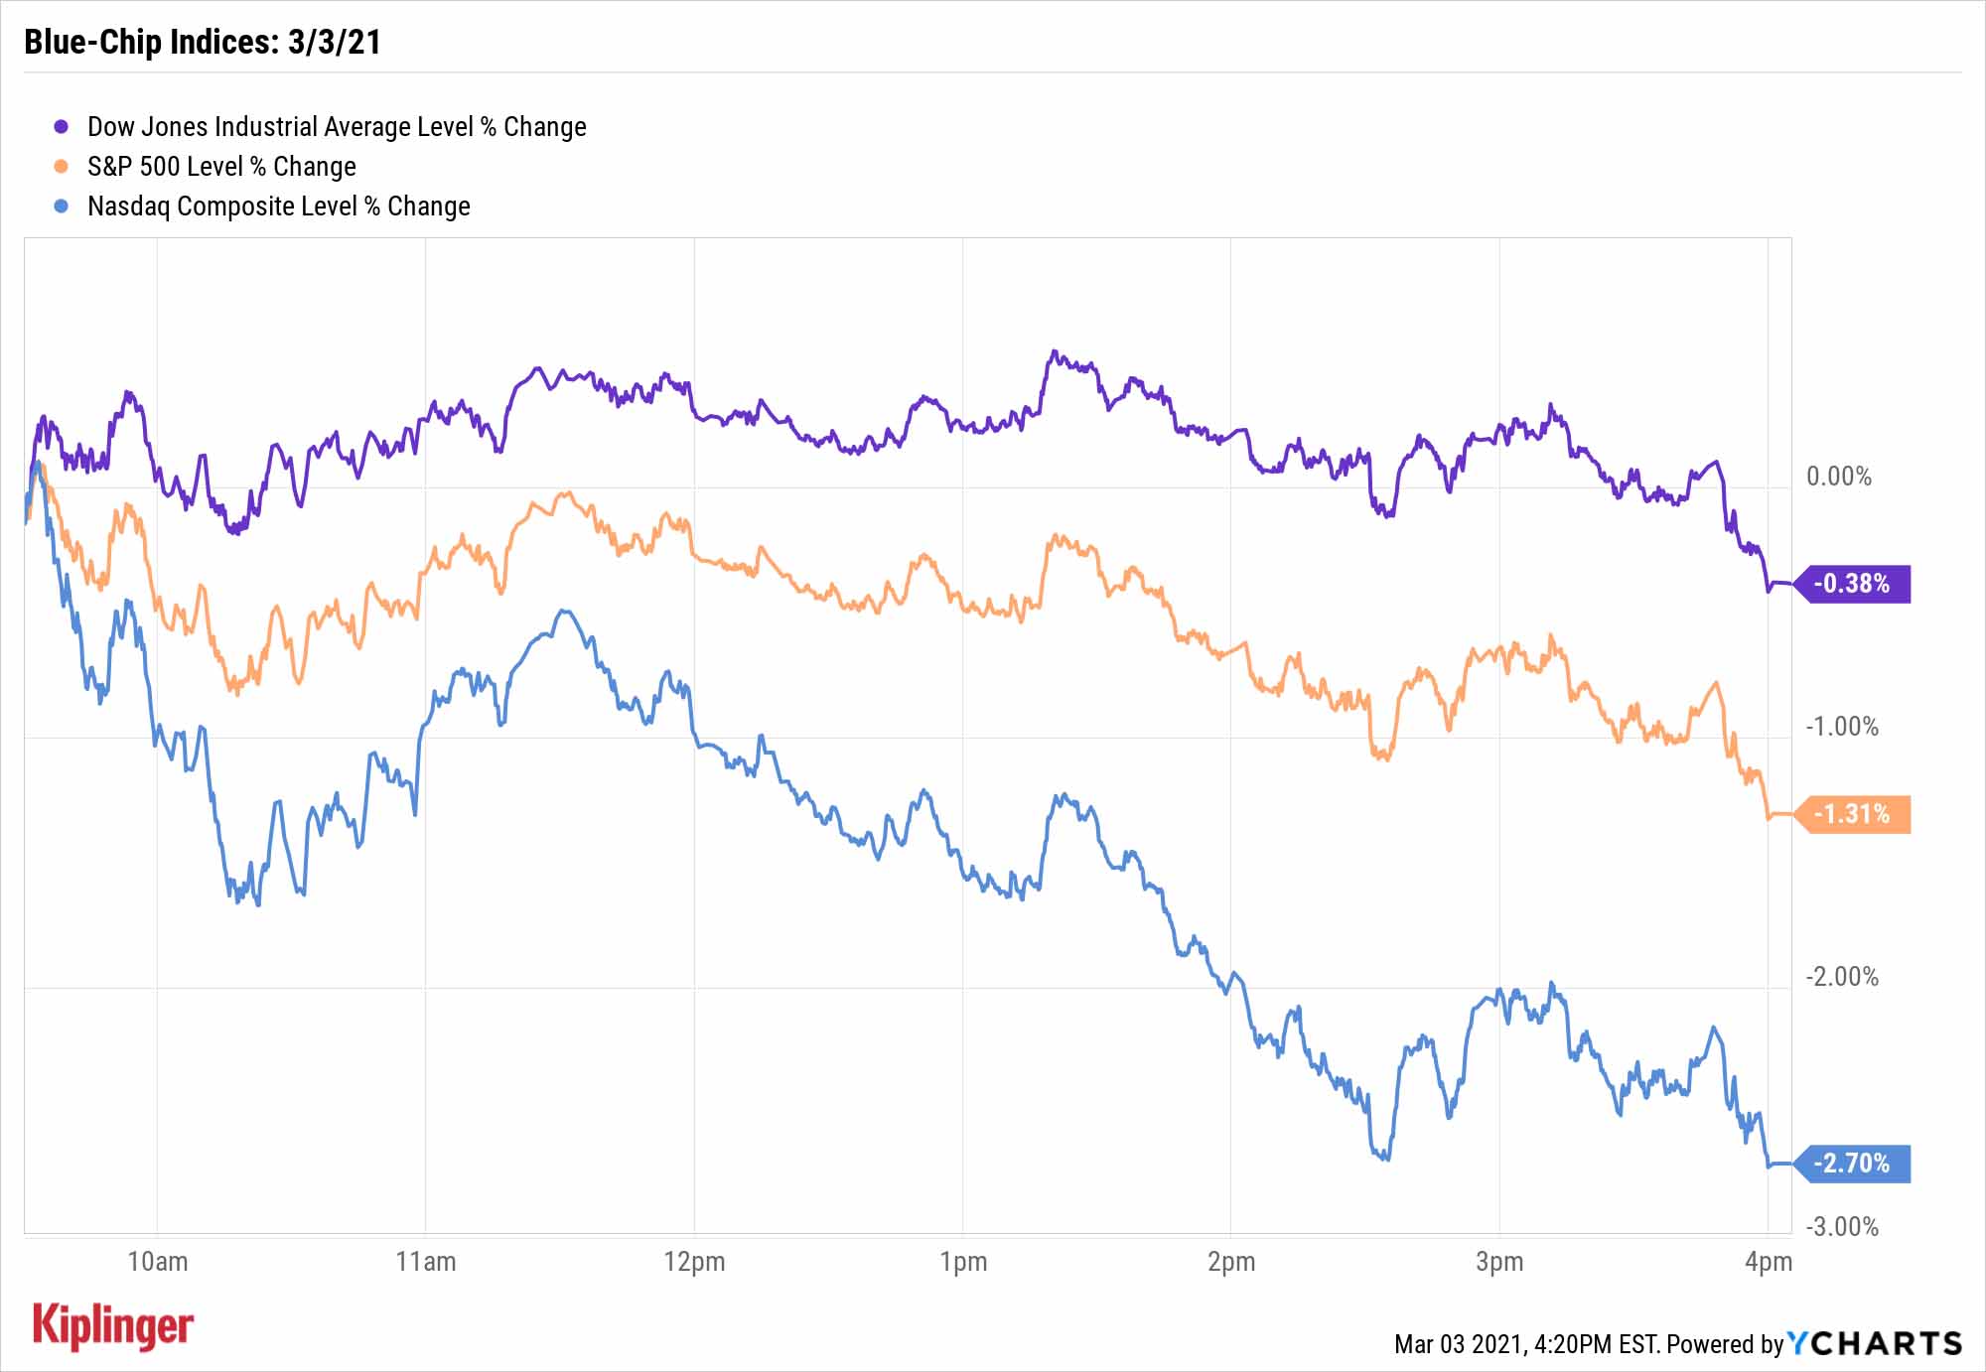Screen dimensions: 1986x1372
Task: Select the Nasdaq Composite Level % Change label
Action: (279, 206)
